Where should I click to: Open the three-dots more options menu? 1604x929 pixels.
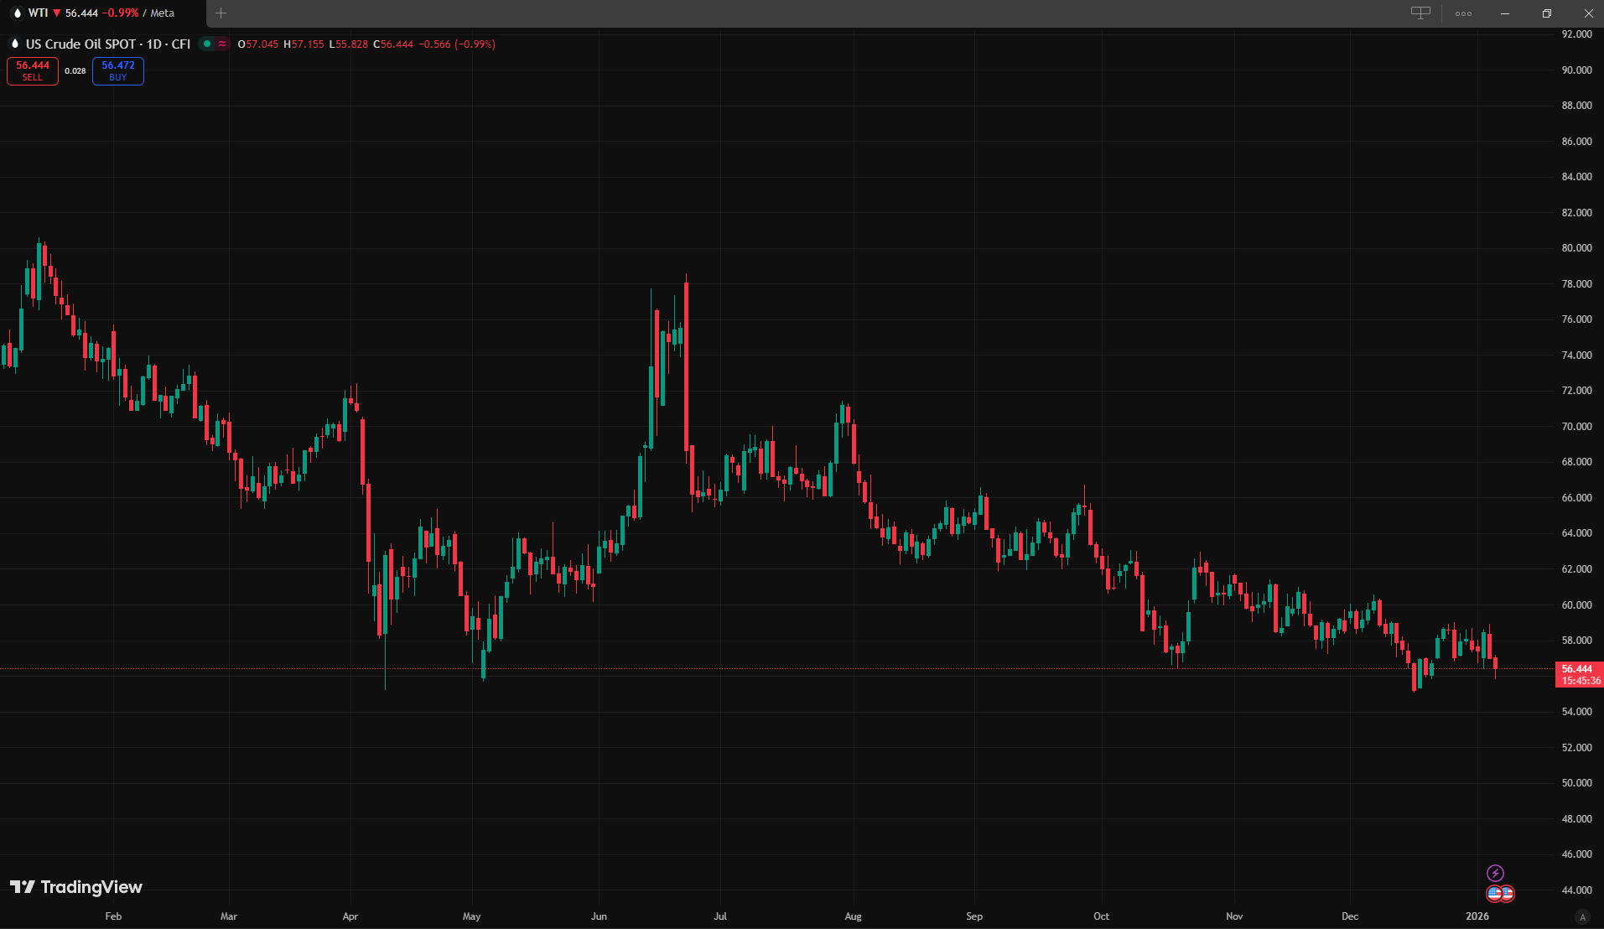(1463, 13)
